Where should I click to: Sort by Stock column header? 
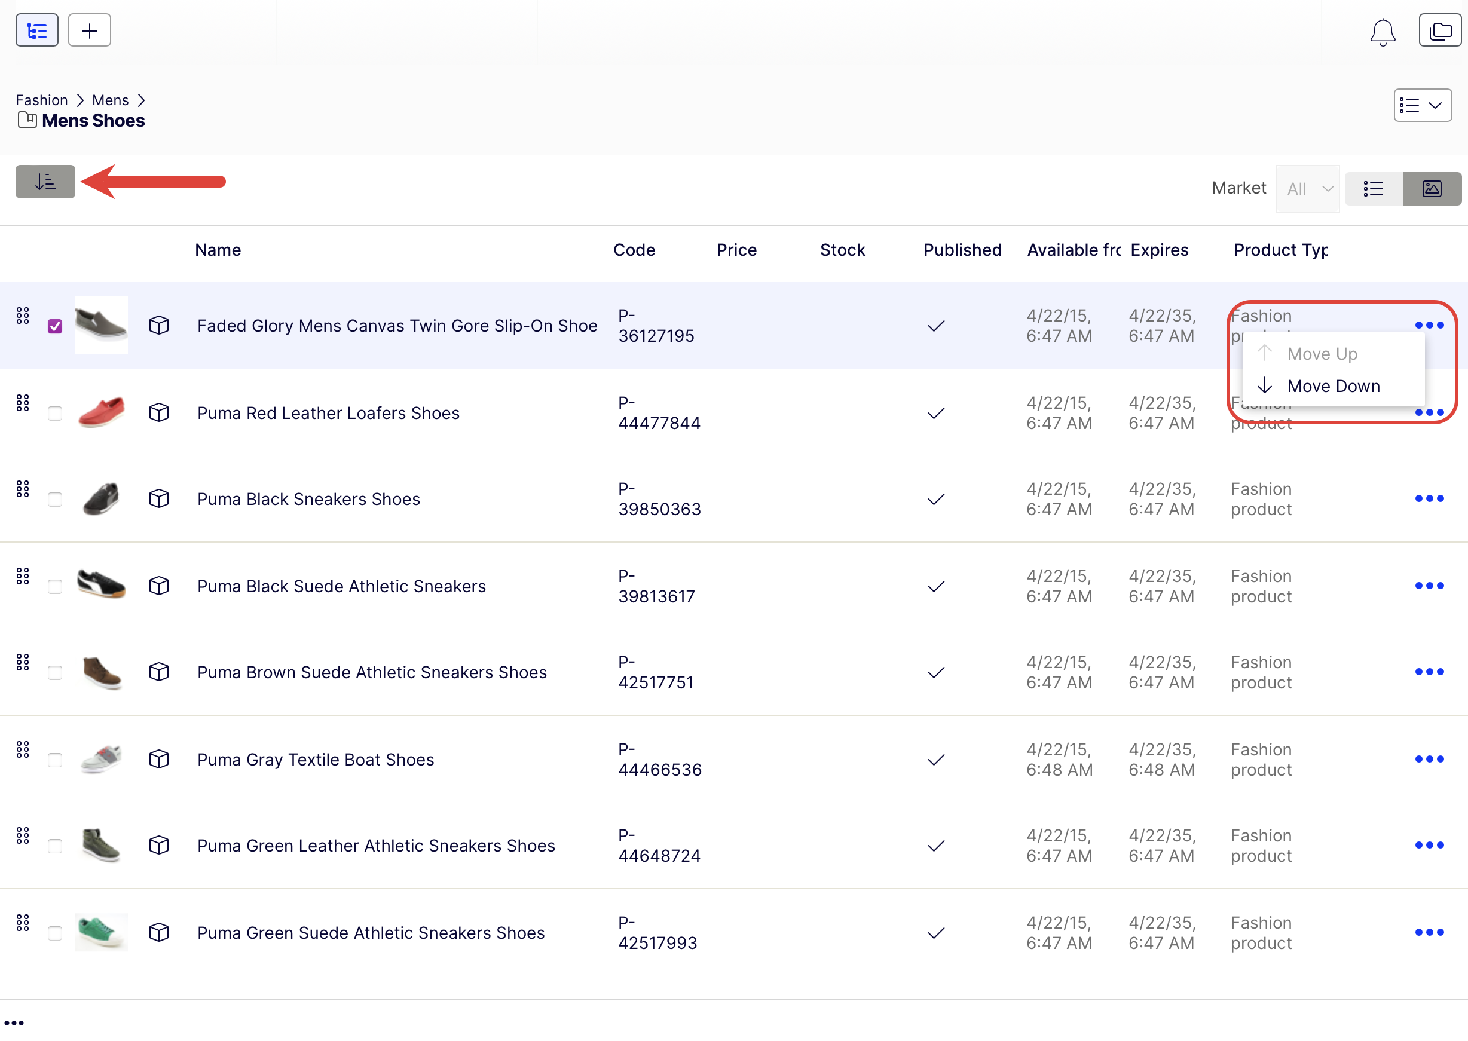pos(842,249)
